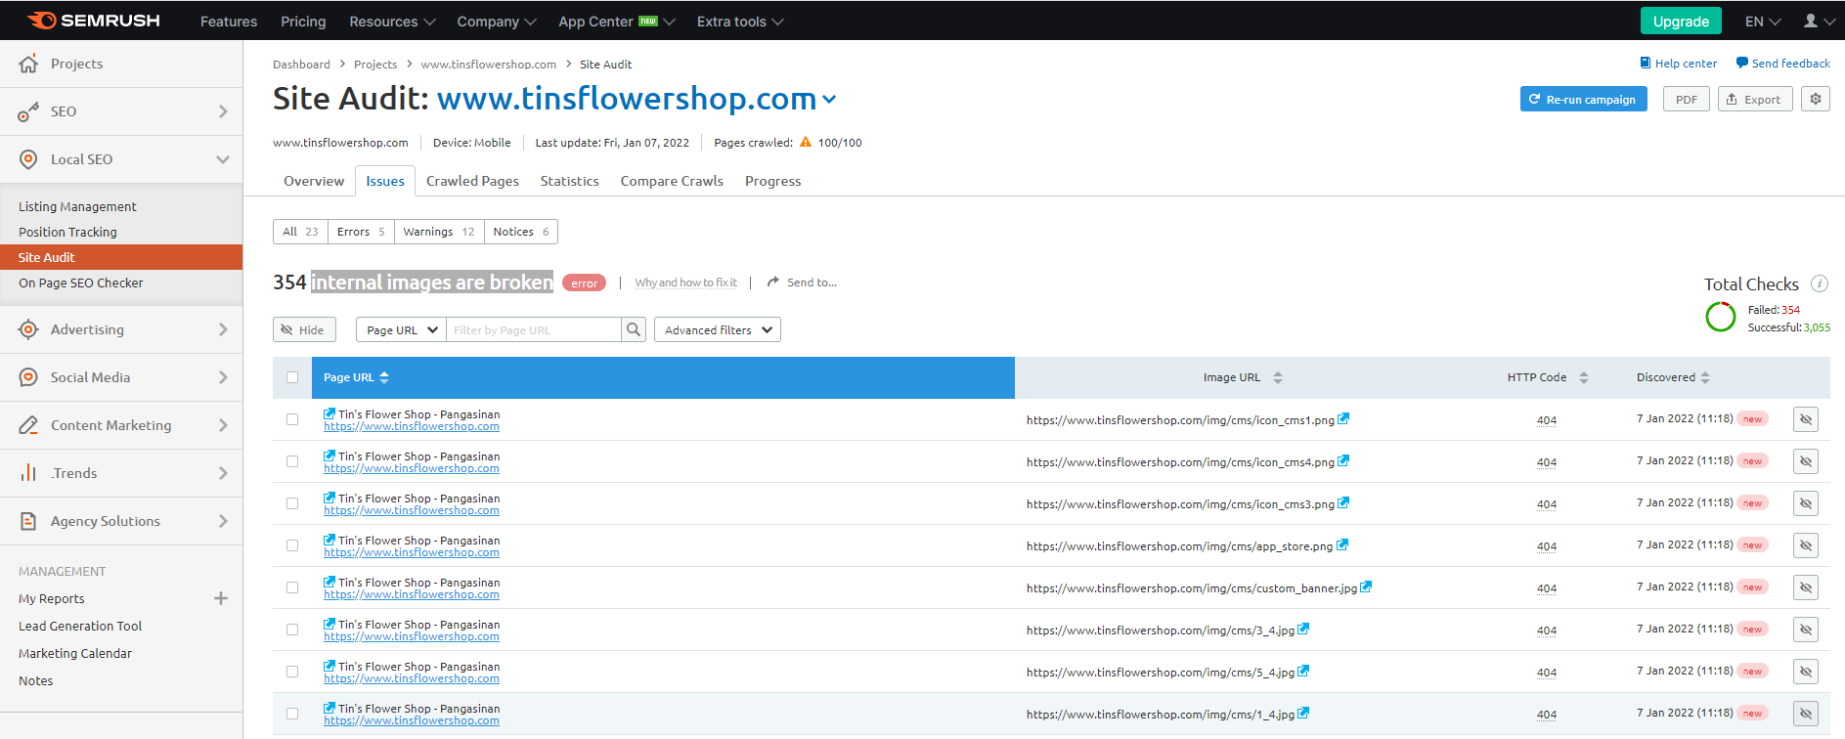The width and height of the screenshot is (1845, 739).
Task: Open custom_banner.jpg external link icon
Action: (1366, 587)
